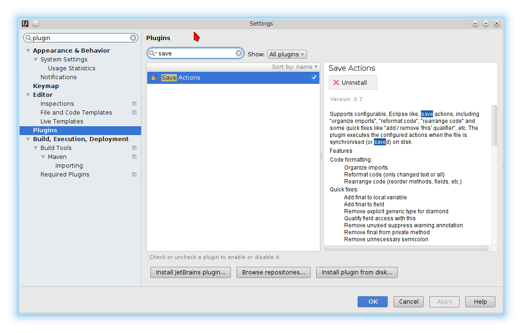Image resolution: width=522 pixels, height=333 pixels.
Task: Click Install JetBrains plugin button
Action: 190,272
